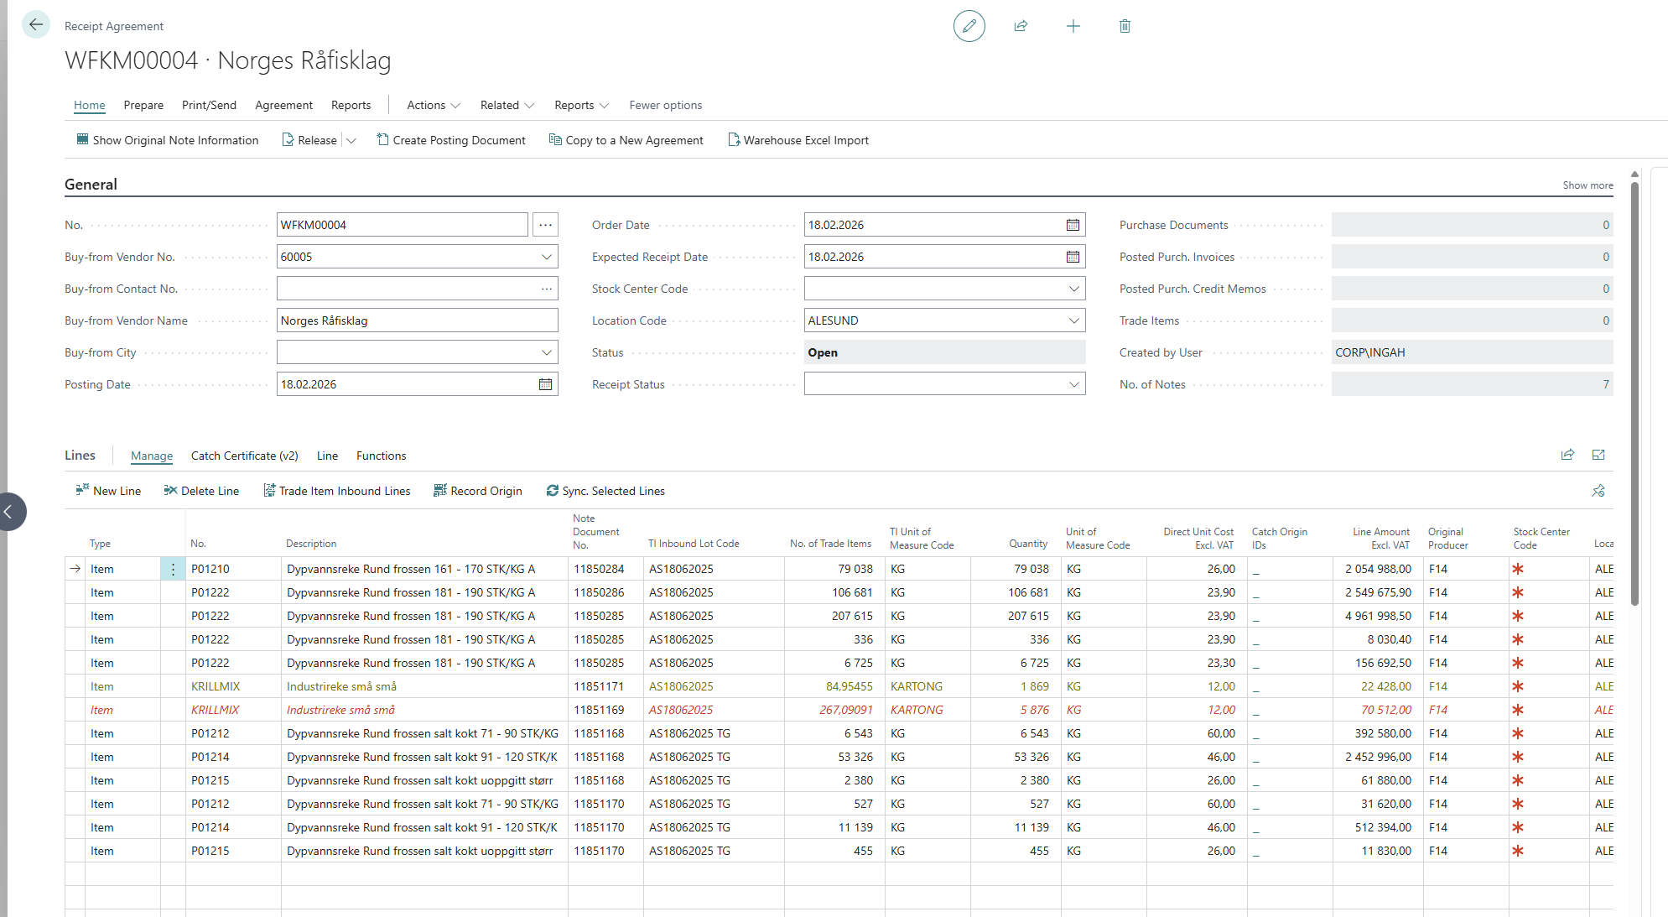Click the Buy-from Vendor Name field
1668x917 pixels.
coord(417,320)
